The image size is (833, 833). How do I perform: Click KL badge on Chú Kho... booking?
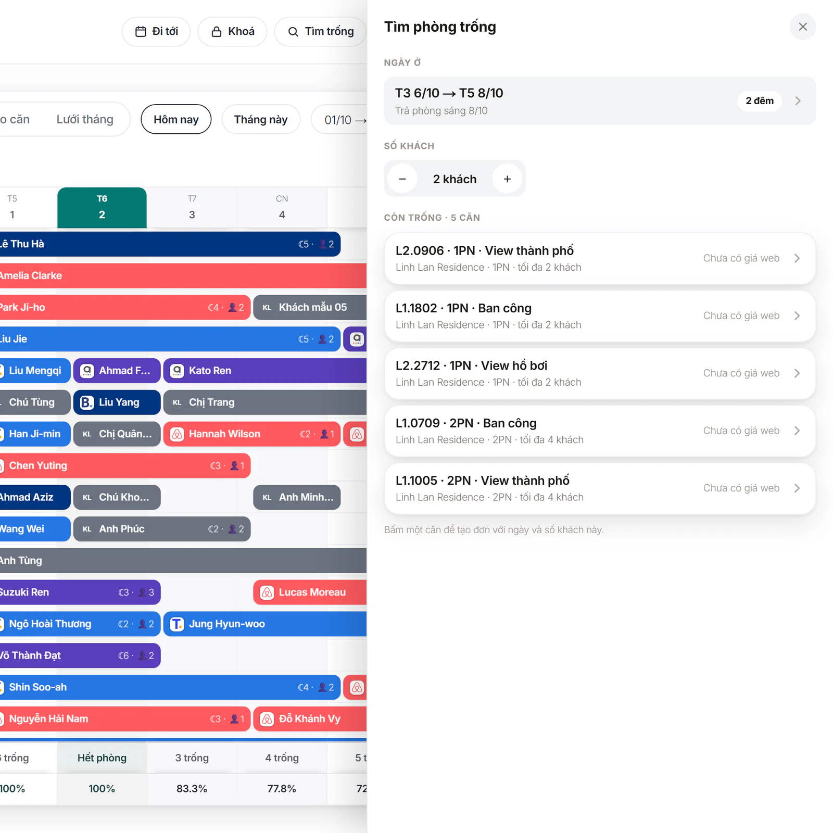tap(87, 498)
